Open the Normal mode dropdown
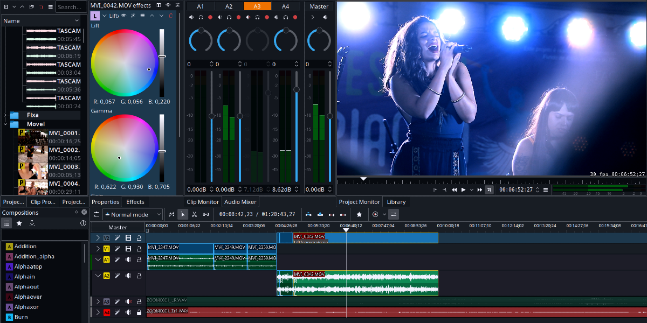This screenshot has height=323, width=647. [132, 214]
